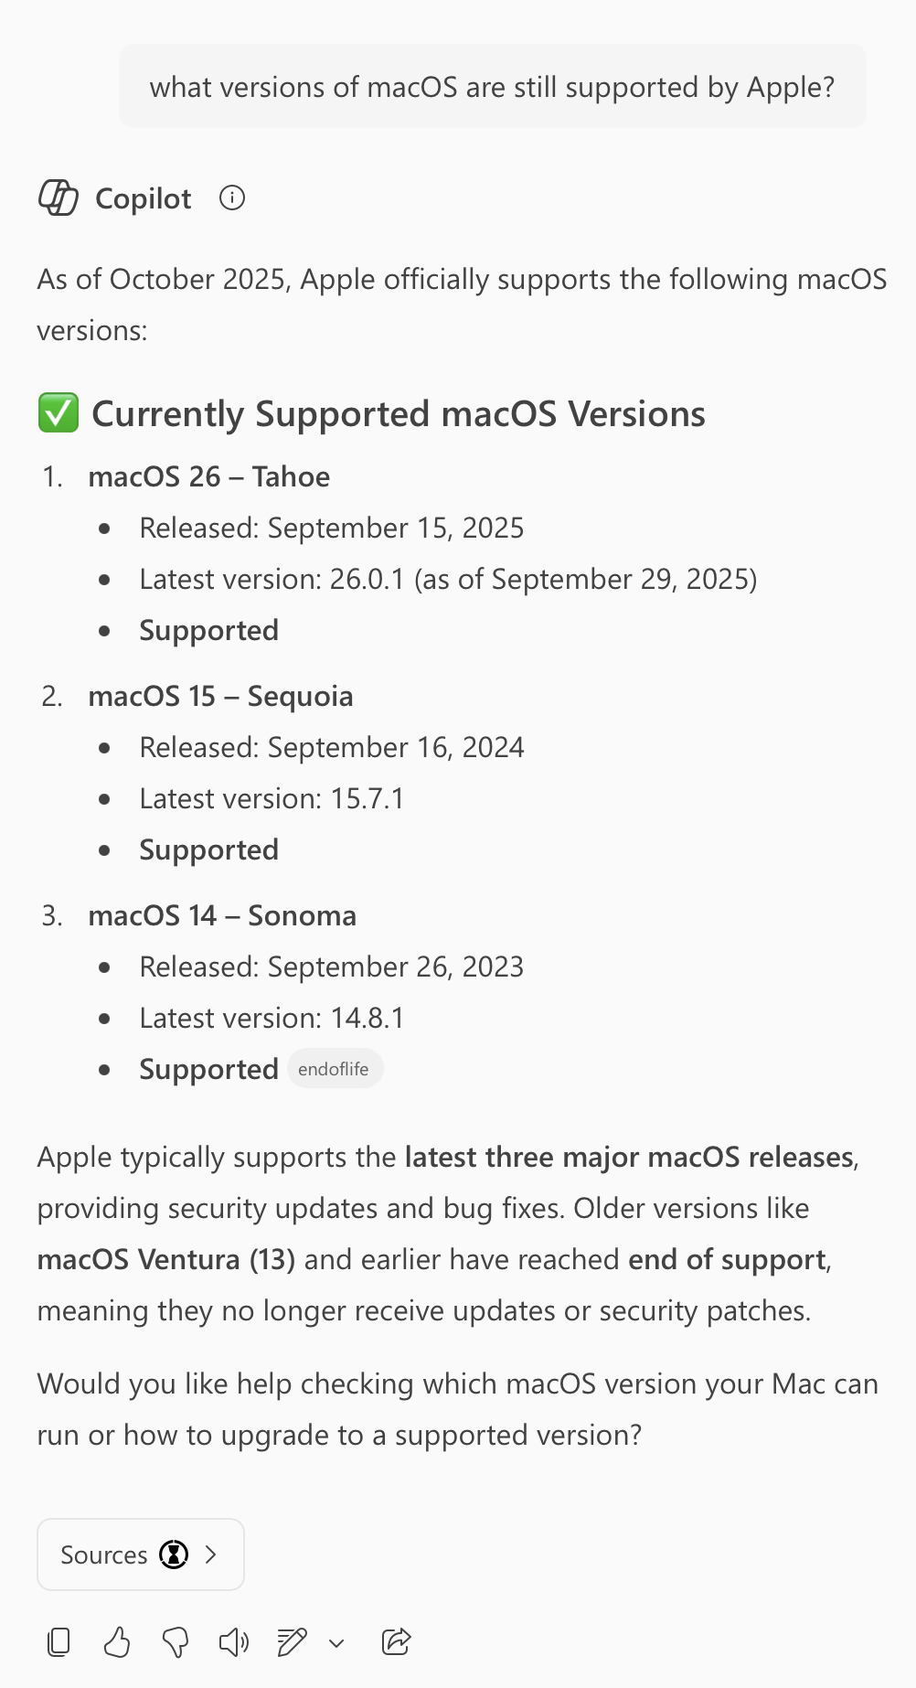
Task: Click the user question bubble about macOS versions
Action: click(x=492, y=86)
